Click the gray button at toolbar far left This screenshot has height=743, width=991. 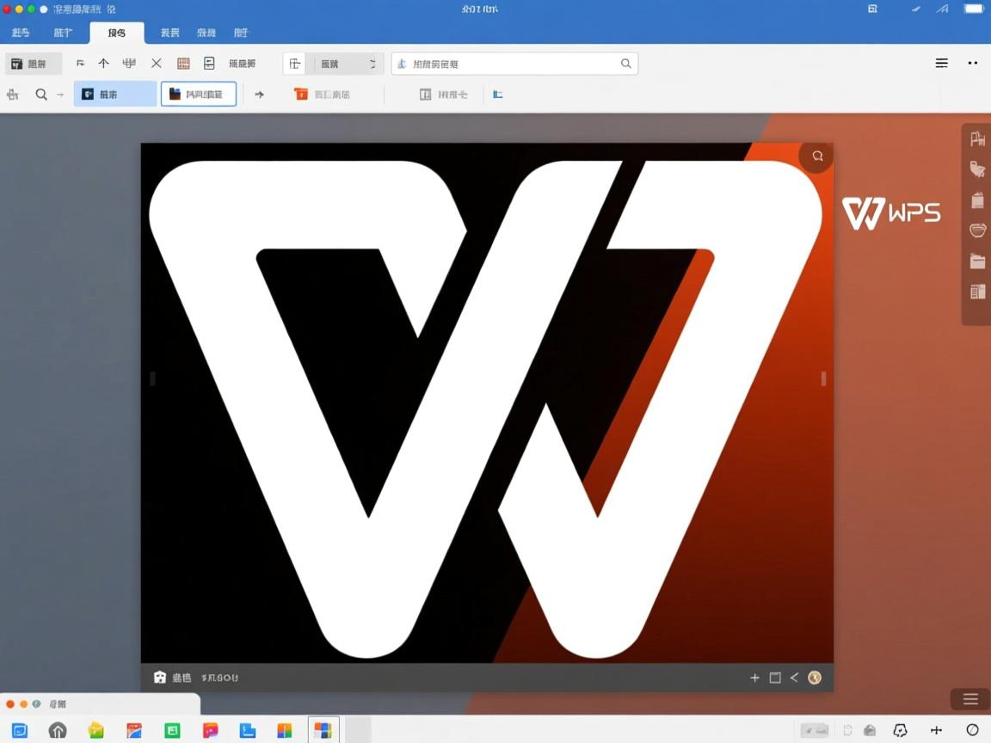(34, 64)
